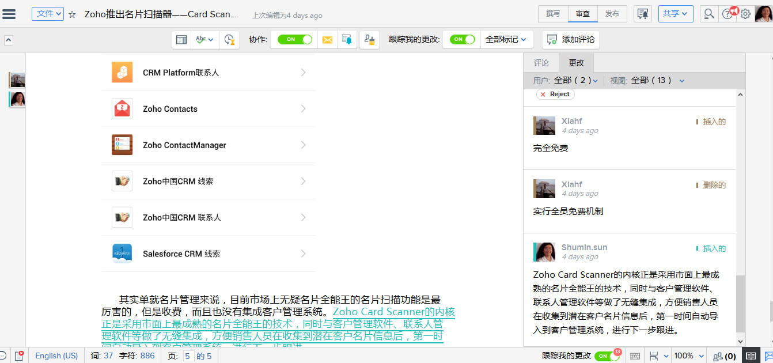Open the search magnifier icon
The height and width of the screenshot is (363, 773).
(x=709, y=14)
